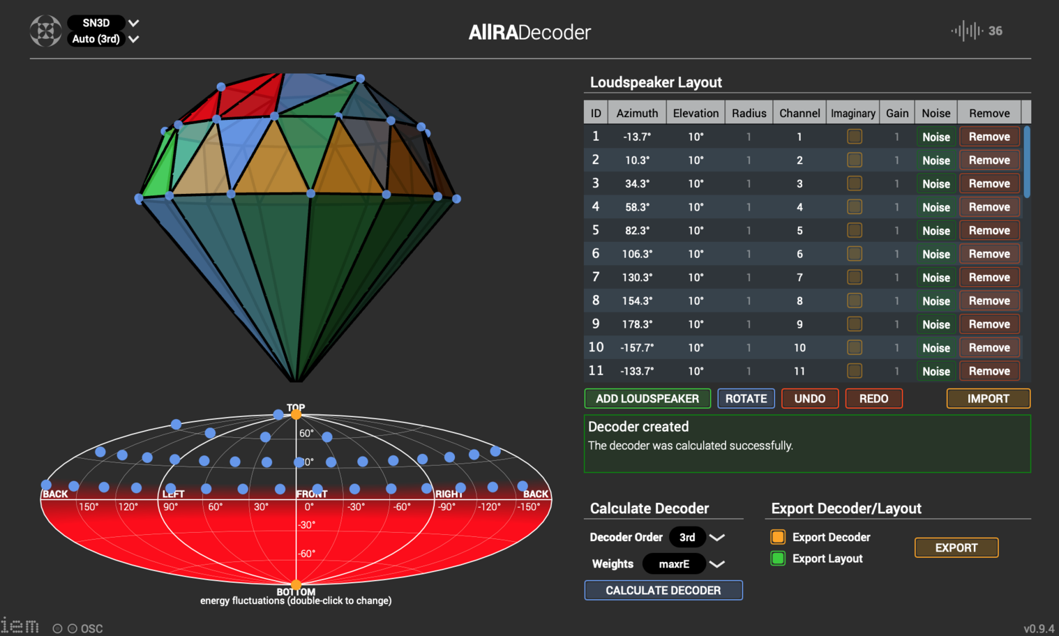Image resolution: width=1059 pixels, height=636 pixels.
Task: Click the output channel waveform icon
Action: coord(966,31)
